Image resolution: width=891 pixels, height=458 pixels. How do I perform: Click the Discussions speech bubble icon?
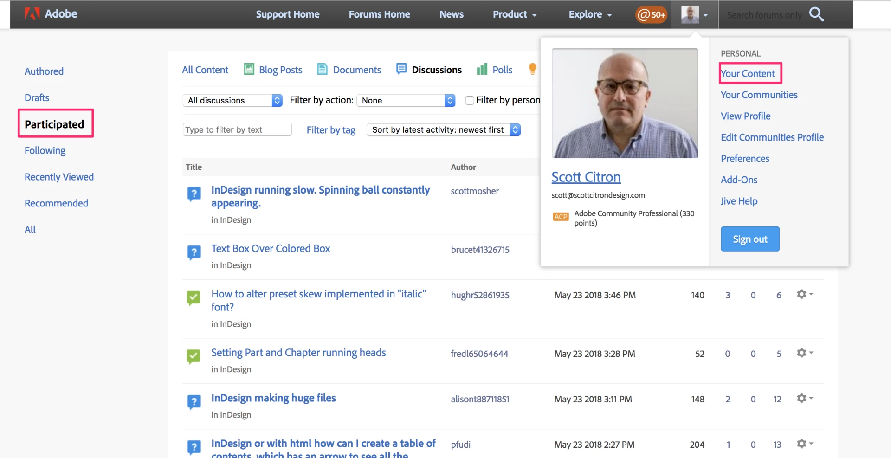point(401,69)
